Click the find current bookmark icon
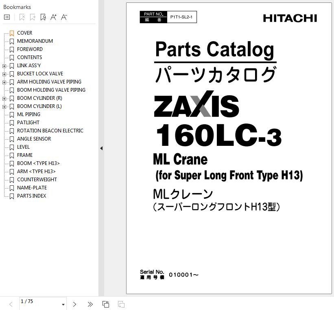Image resolution: width=334 pixels, height=310 pixels. (x=43, y=17)
